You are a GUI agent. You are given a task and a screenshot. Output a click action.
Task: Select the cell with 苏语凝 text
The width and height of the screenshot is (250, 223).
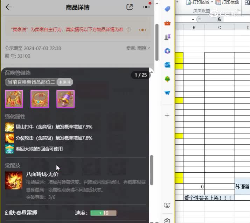click(242, 187)
